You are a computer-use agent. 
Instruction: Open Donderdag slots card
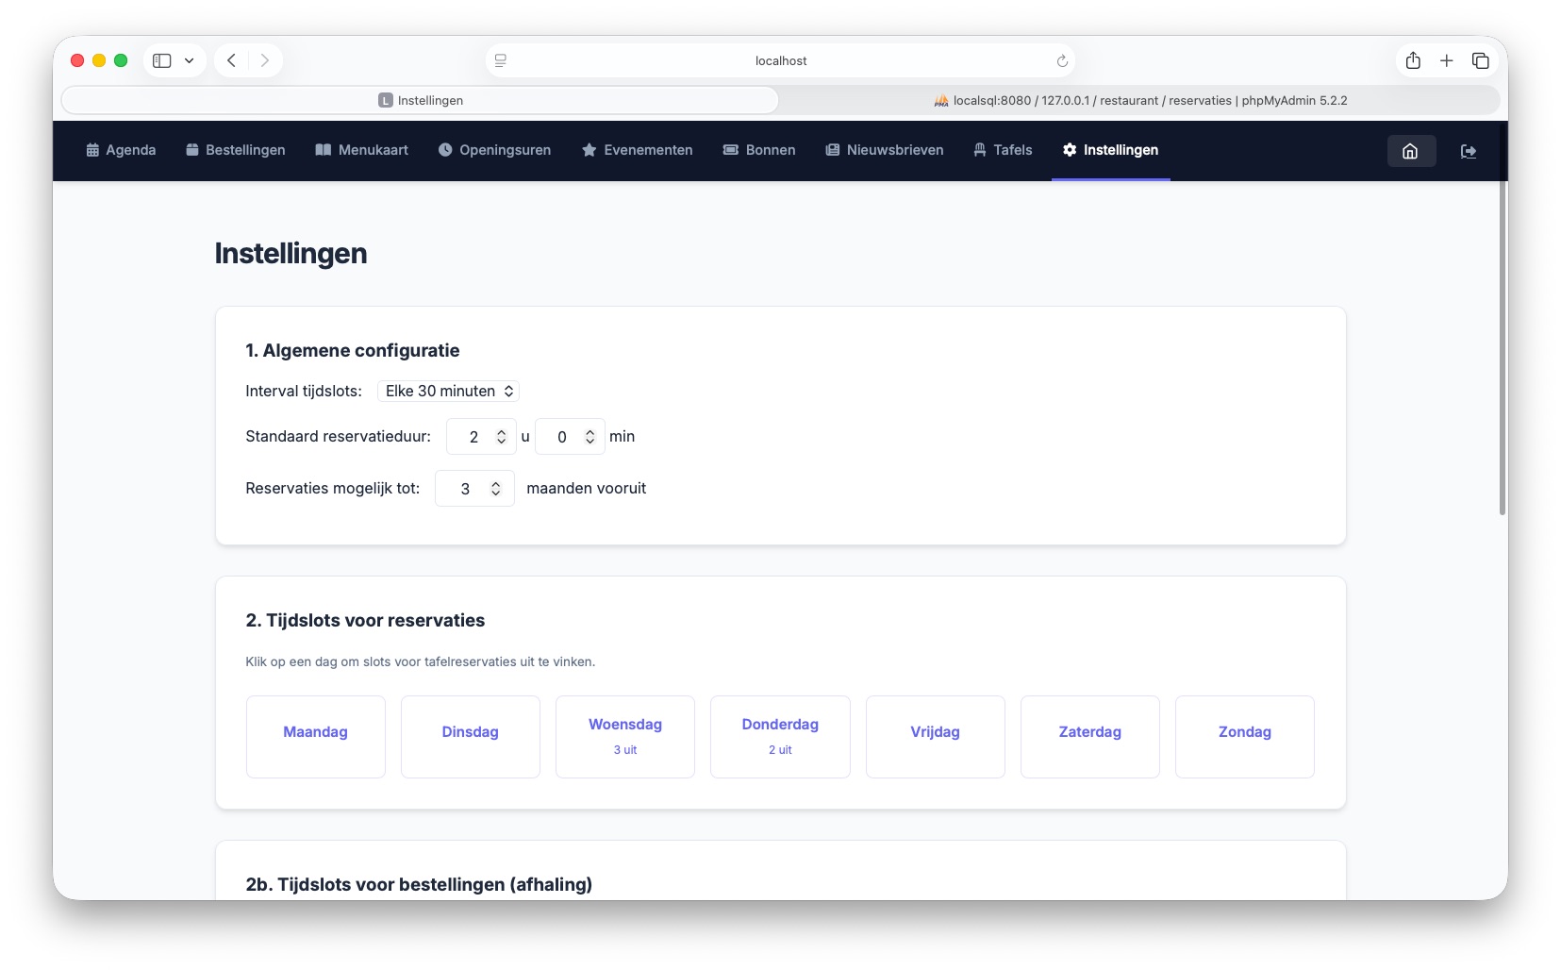(x=780, y=737)
